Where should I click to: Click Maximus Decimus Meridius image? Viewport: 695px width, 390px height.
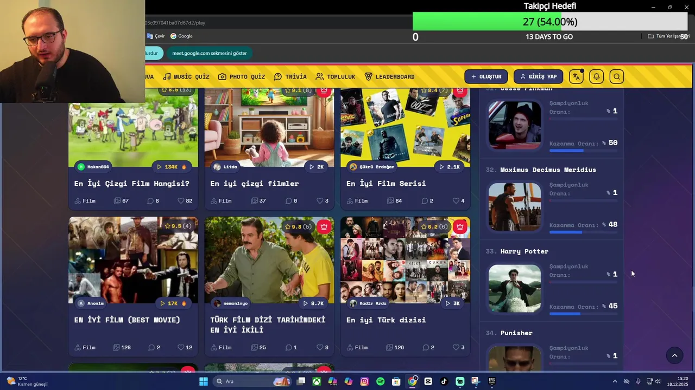515,206
